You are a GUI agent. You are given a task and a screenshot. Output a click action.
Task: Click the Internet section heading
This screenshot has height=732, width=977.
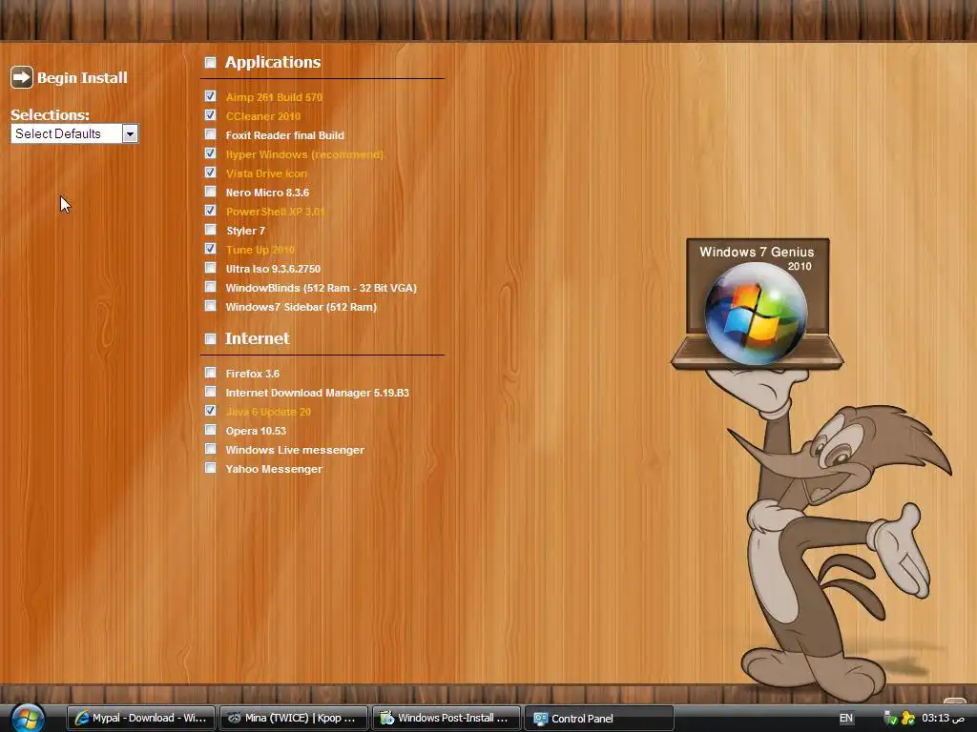(x=258, y=338)
